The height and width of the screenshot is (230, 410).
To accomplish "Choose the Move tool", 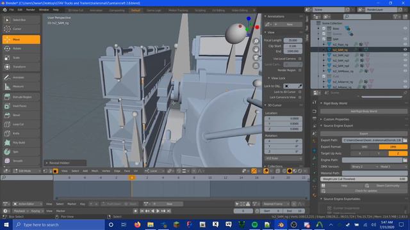I will pyautogui.click(x=21, y=40).
